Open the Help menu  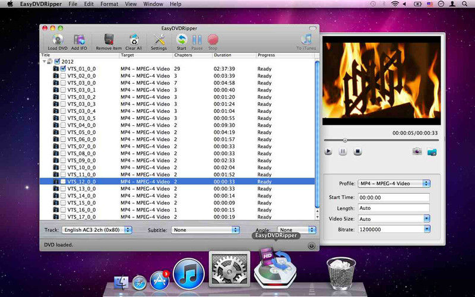pos(175,4)
